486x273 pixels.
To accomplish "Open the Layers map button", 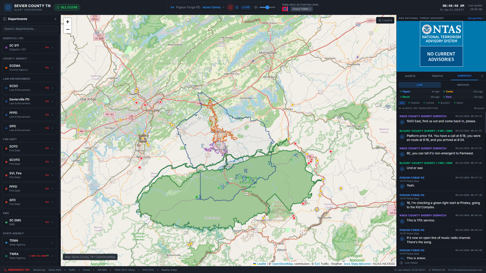I will click(385, 20).
